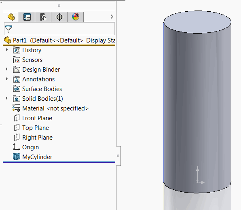
Task: Select the Surface Bodies folder icon
Action: tap(17, 89)
